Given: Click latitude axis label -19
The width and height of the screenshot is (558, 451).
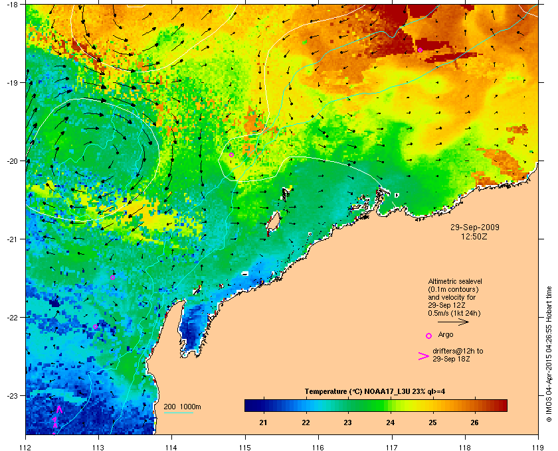Looking at the screenshot, I should click(x=12, y=82).
